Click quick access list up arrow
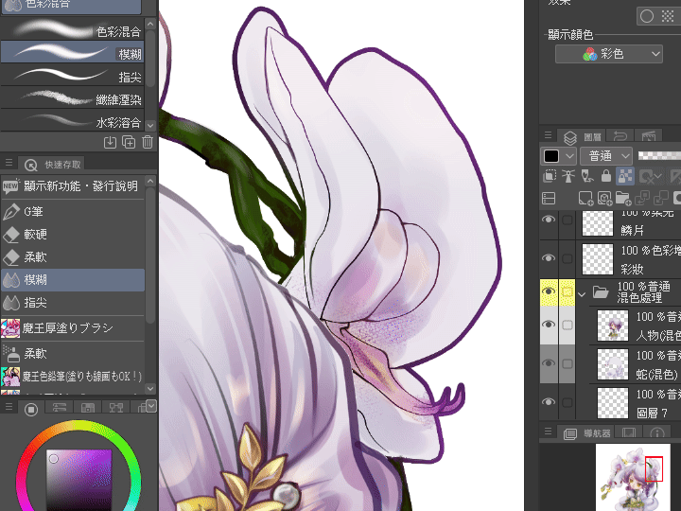681x511 pixels. point(150,181)
